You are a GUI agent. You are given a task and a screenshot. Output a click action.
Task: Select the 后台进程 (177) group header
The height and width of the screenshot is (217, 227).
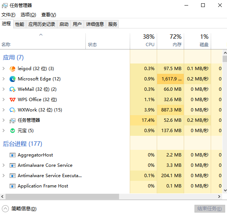(x=23, y=144)
